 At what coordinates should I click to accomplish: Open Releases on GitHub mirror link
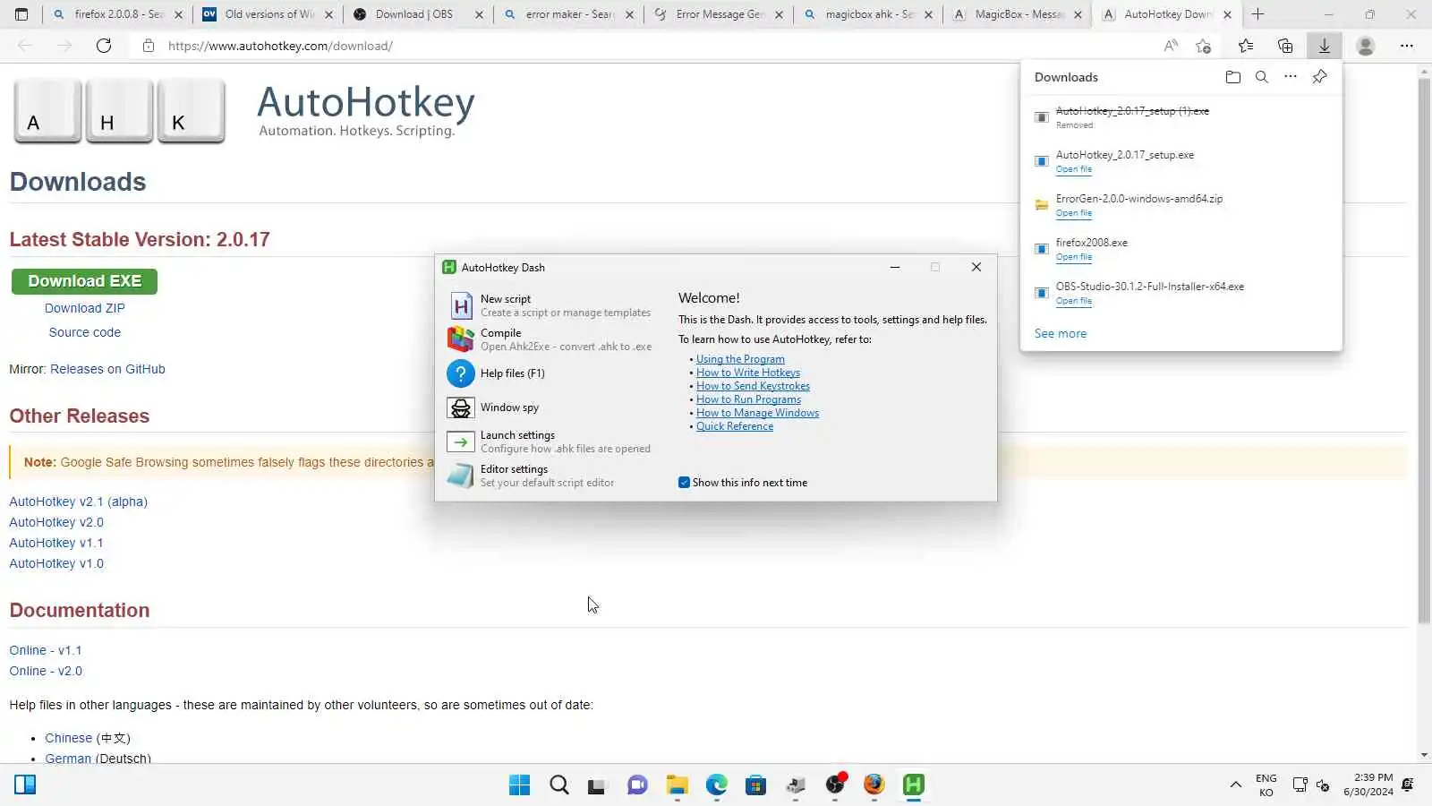(107, 369)
